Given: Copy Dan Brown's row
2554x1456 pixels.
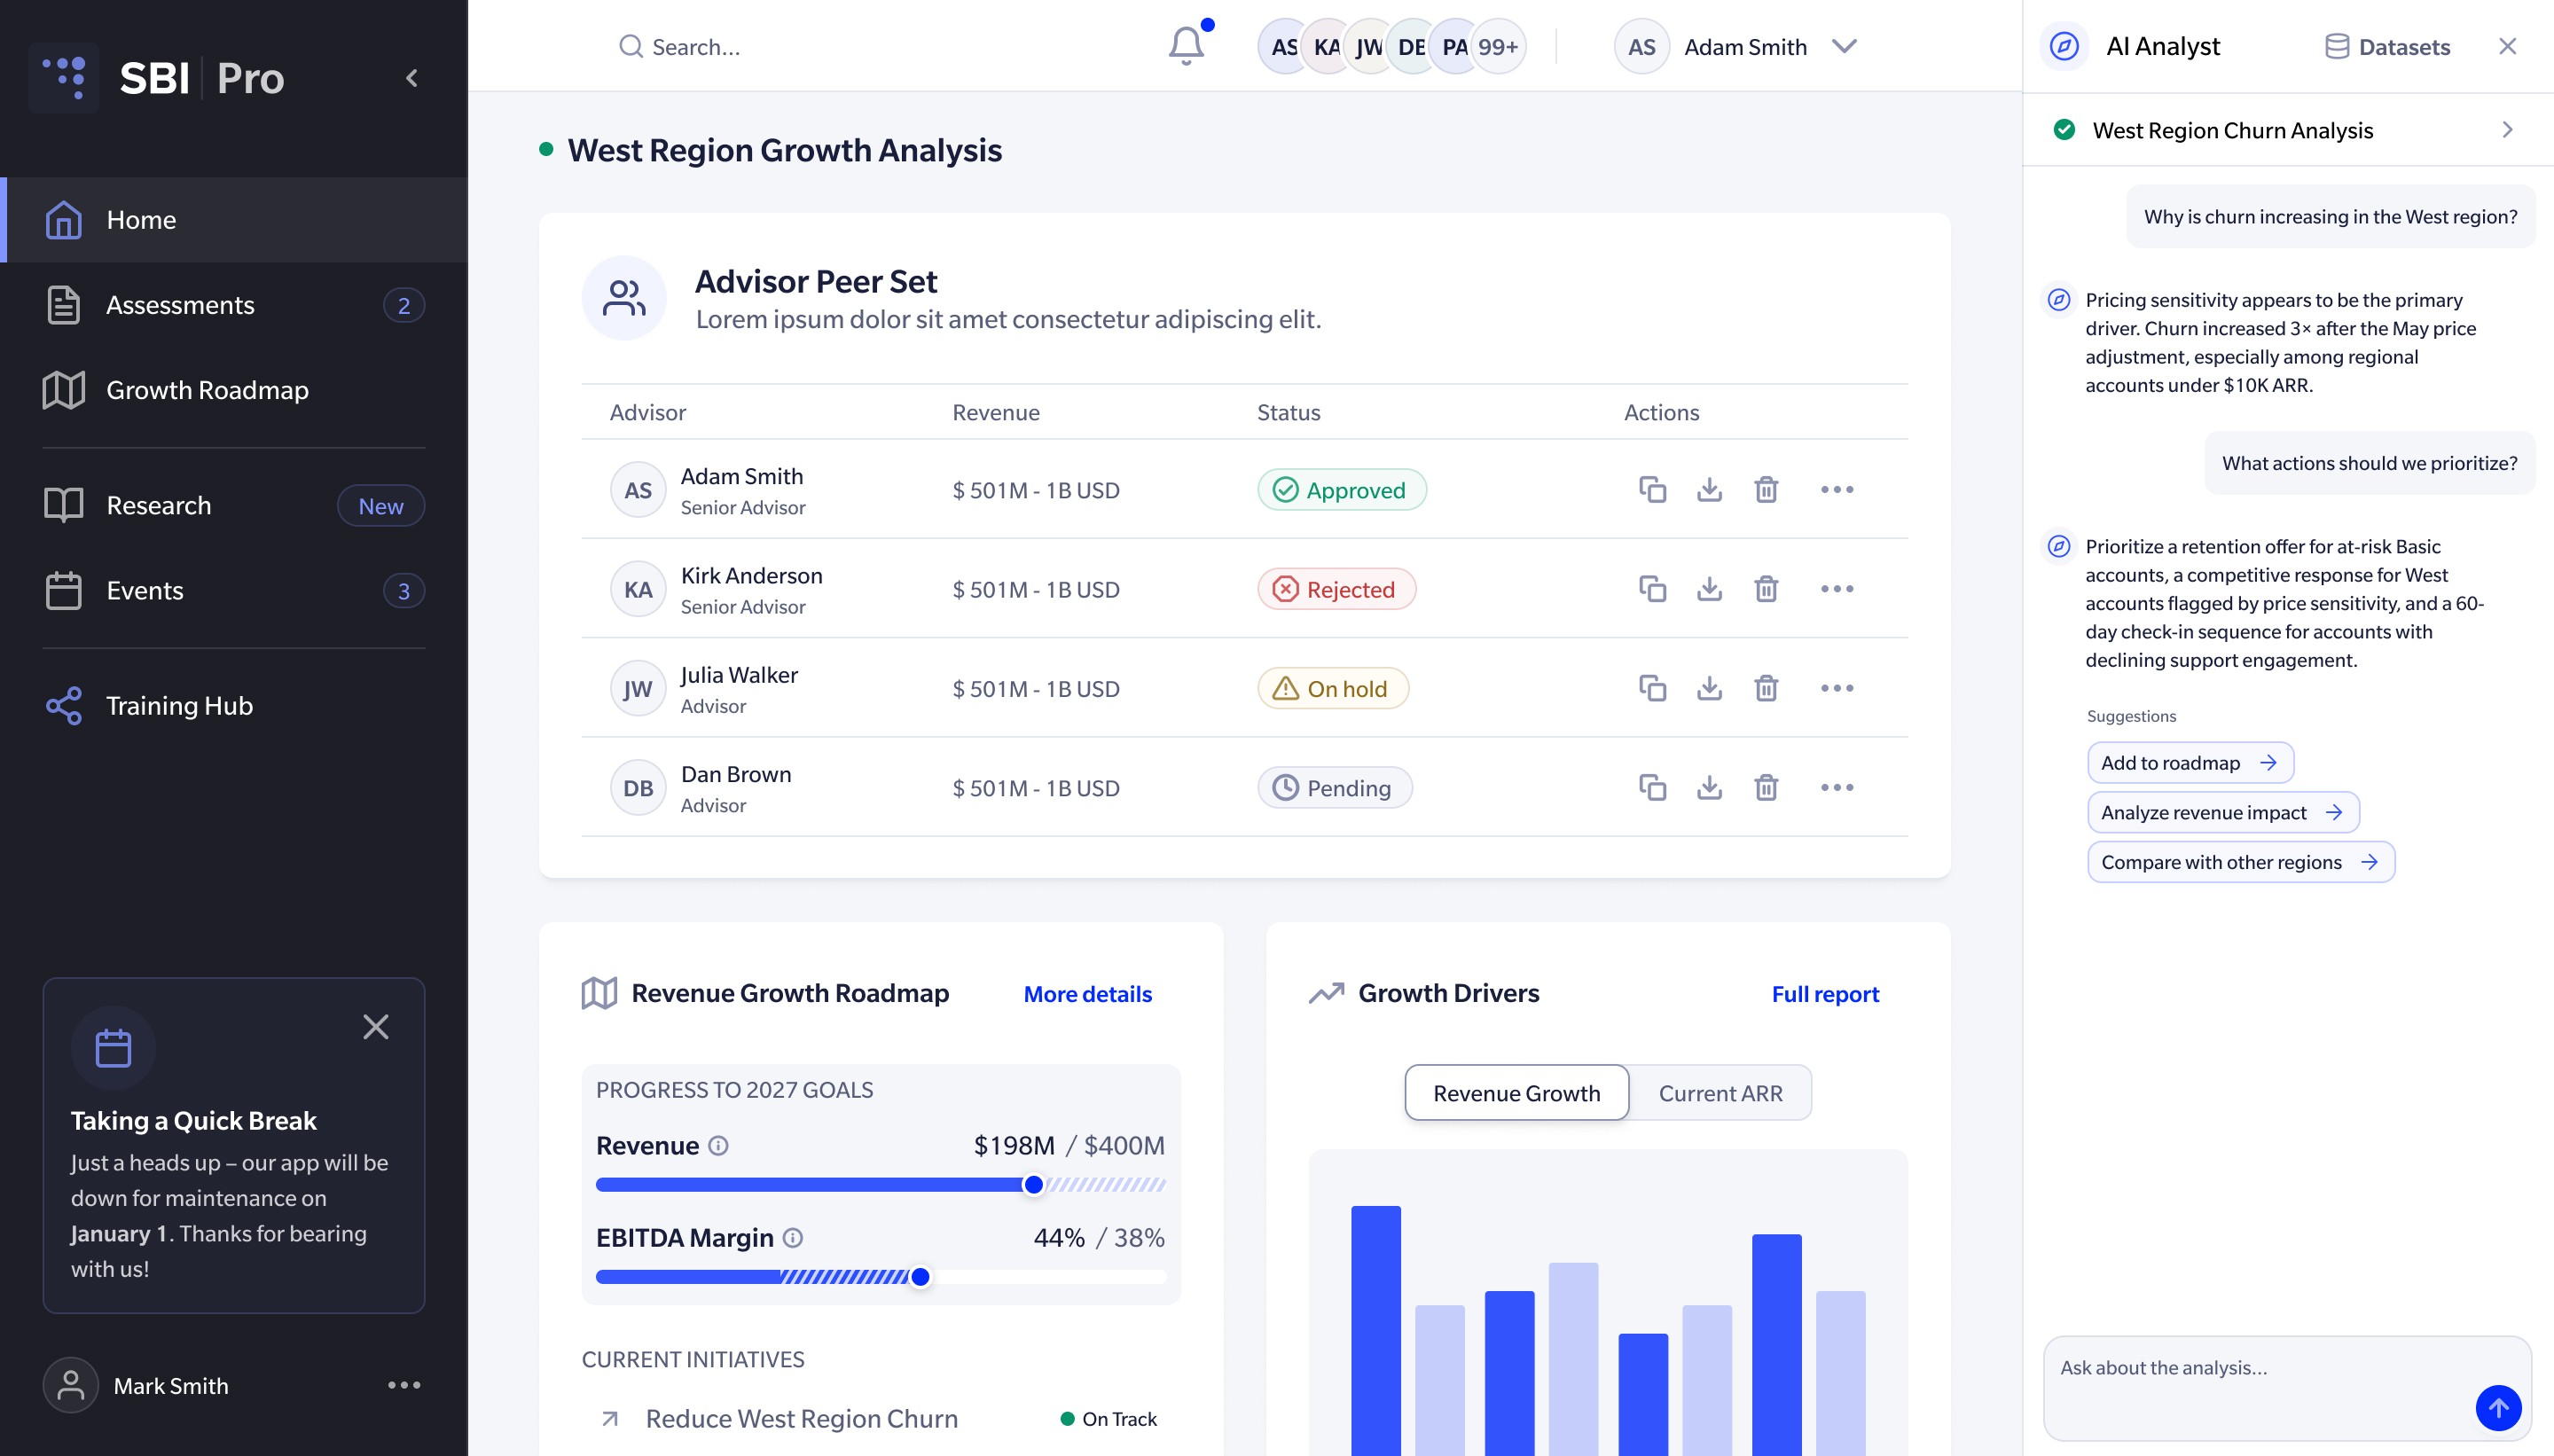Looking at the screenshot, I should coord(1652,787).
